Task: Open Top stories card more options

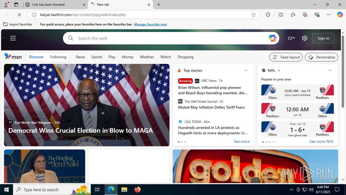Action: [245, 70]
